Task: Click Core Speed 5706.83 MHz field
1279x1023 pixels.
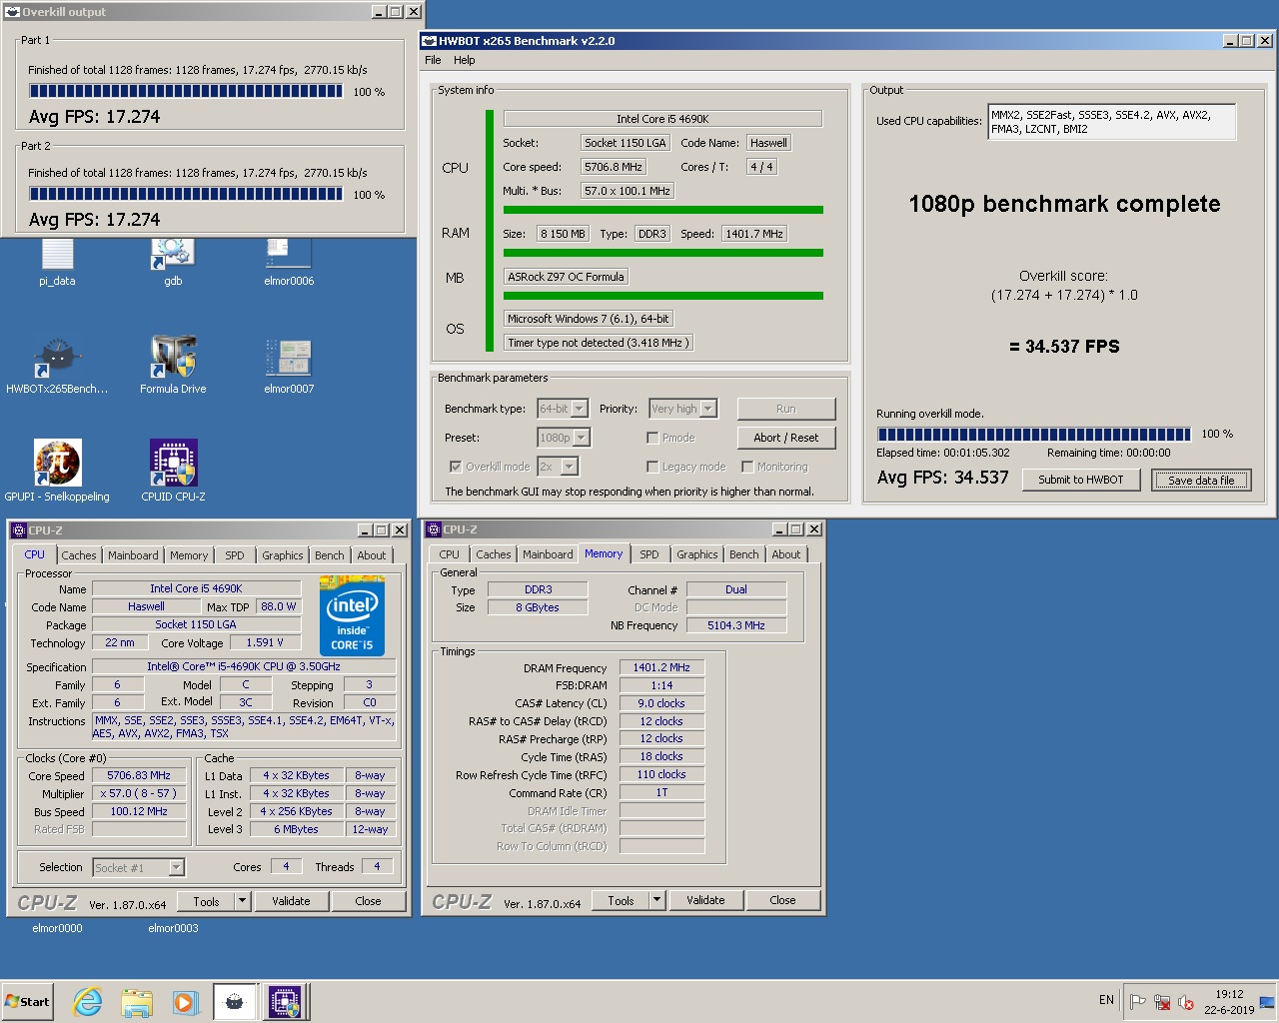Action: coord(139,775)
